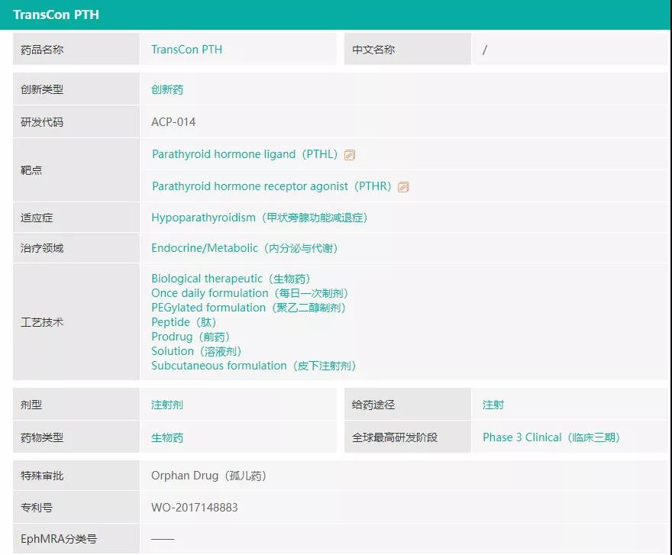Click the 特殊审批 field label
The height and width of the screenshot is (555, 672).
click(x=42, y=476)
